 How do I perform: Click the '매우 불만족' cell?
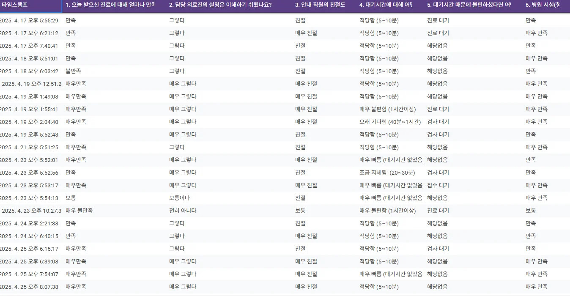pyautogui.click(x=79, y=211)
